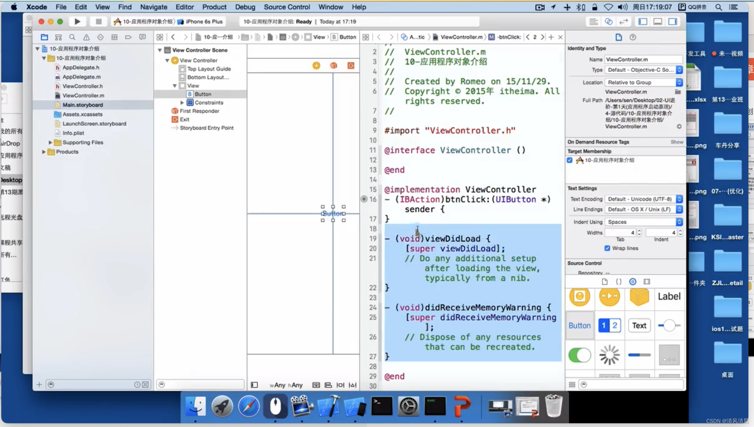This screenshot has height=427, width=754.
Task: Select Info.plist in the navigator
Action: coord(73,133)
